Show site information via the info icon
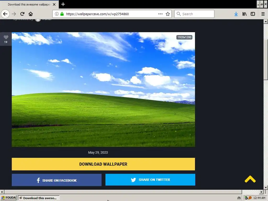The width and height of the screenshot is (268, 201). coord(57,14)
